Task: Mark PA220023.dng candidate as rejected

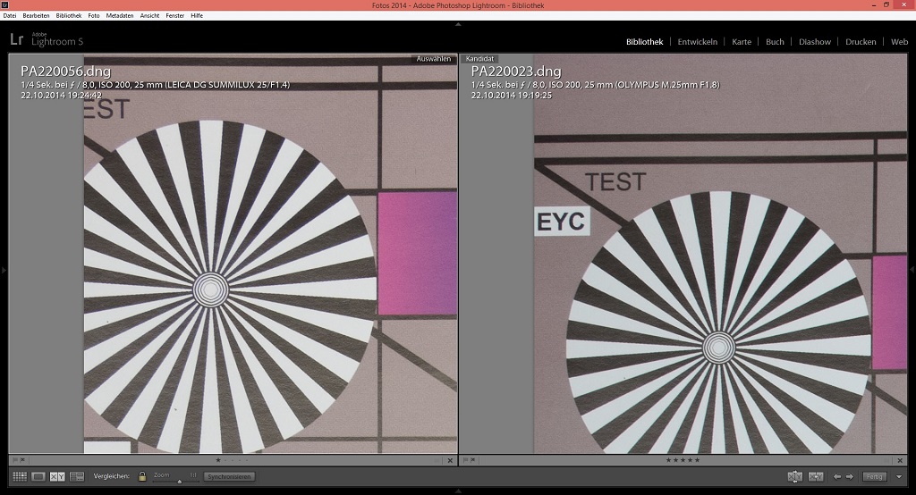Action: point(473,460)
